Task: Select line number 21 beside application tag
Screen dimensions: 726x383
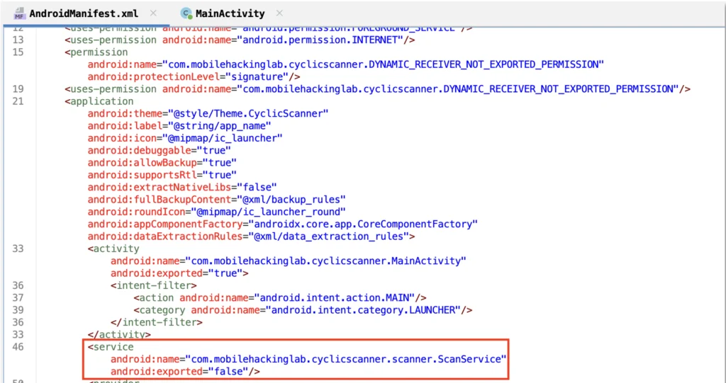Action: coord(18,101)
